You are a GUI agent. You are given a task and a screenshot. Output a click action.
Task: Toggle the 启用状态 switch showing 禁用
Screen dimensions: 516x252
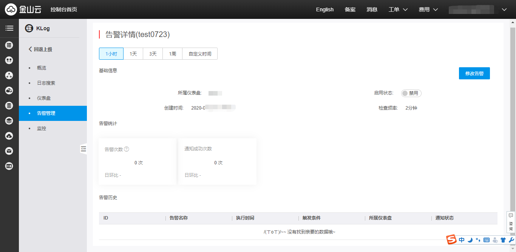(411, 93)
